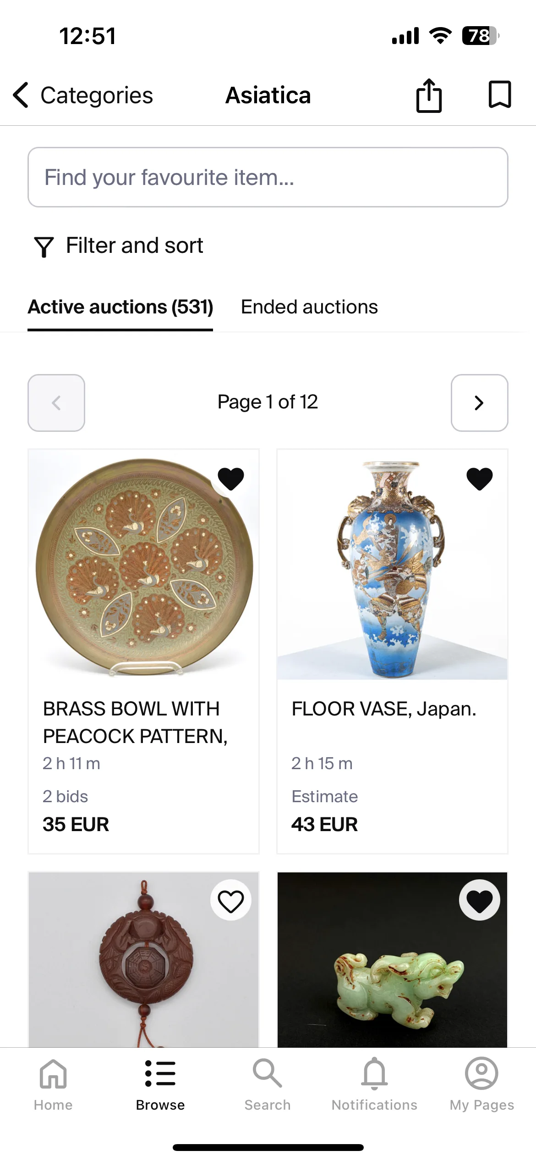Image resolution: width=536 pixels, height=1162 pixels.
Task: Unfavourite the brass bowl heart
Action: [x=231, y=479]
